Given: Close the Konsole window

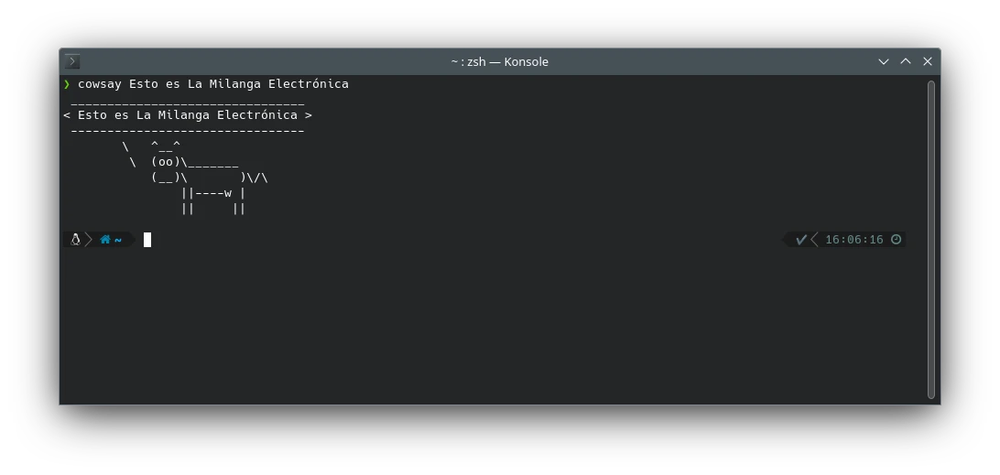Looking at the screenshot, I should [928, 61].
